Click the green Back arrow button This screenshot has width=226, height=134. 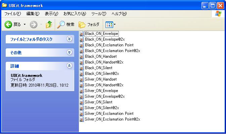click(x=8, y=25)
